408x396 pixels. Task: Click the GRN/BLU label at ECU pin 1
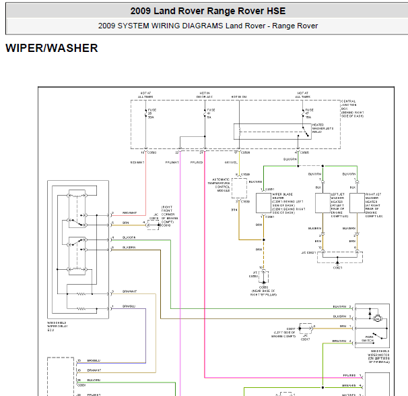[x=129, y=306]
